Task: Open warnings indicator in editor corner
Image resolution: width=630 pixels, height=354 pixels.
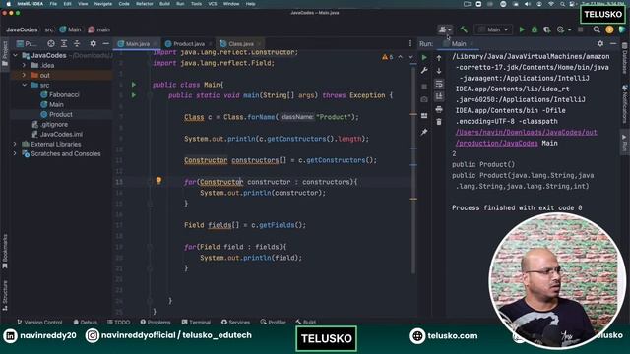Action: (x=388, y=57)
